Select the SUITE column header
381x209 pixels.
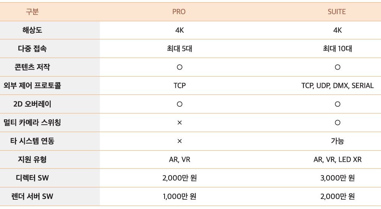tap(337, 12)
